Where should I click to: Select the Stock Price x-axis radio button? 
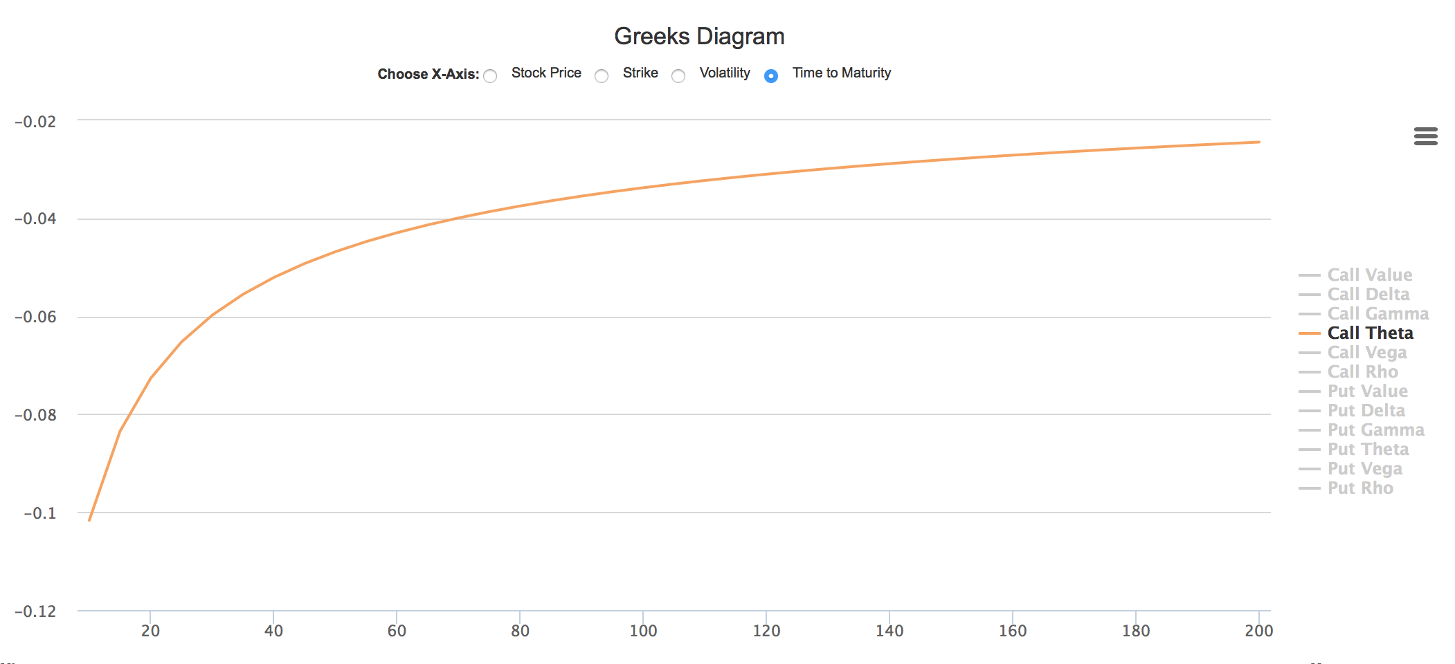coord(490,76)
